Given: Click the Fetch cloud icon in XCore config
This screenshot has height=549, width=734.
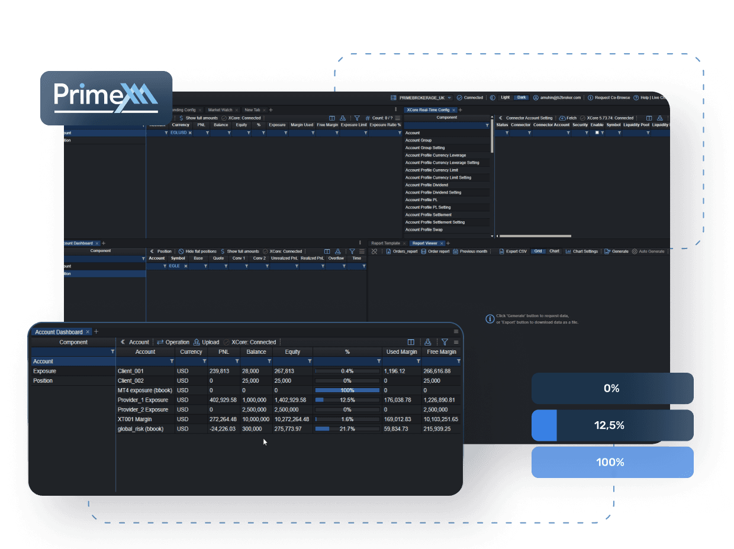Looking at the screenshot, I should (x=562, y=118).
